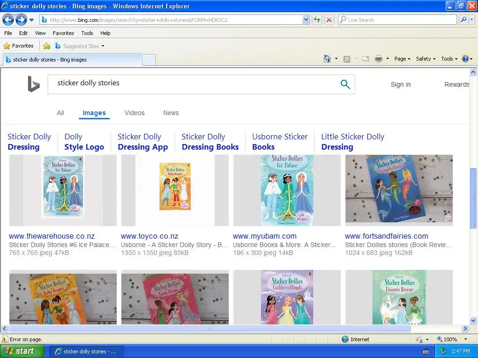This screenshot has width=478, height=358.
Task: Click the green Refresh page icon
Action: (317, 20)
